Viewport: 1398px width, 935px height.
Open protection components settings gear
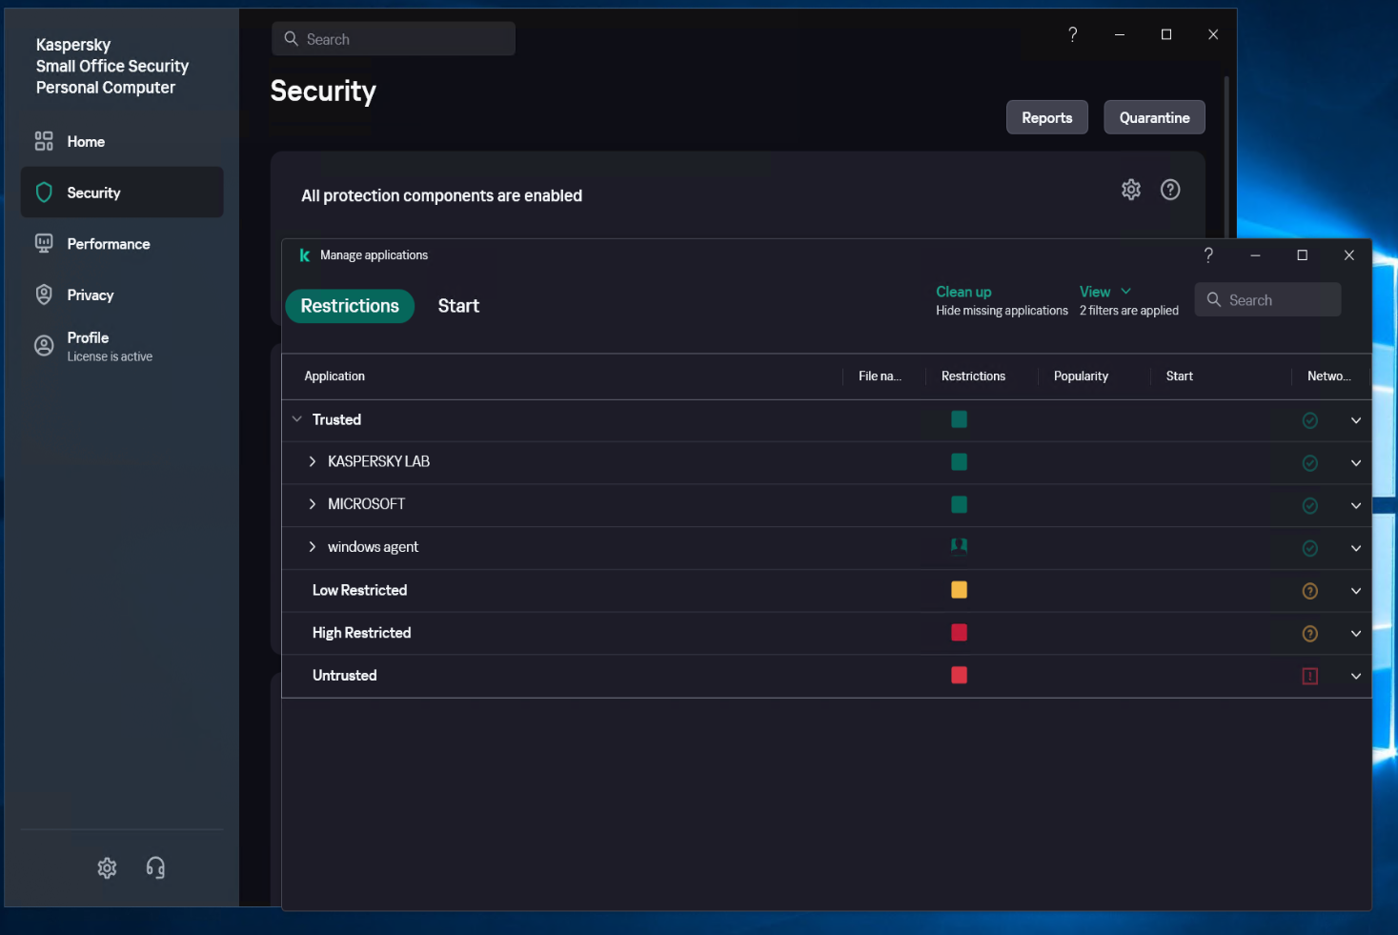point(1131,190)
